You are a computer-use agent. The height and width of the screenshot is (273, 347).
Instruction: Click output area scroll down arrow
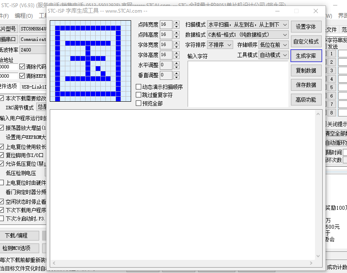click(318, 256)
